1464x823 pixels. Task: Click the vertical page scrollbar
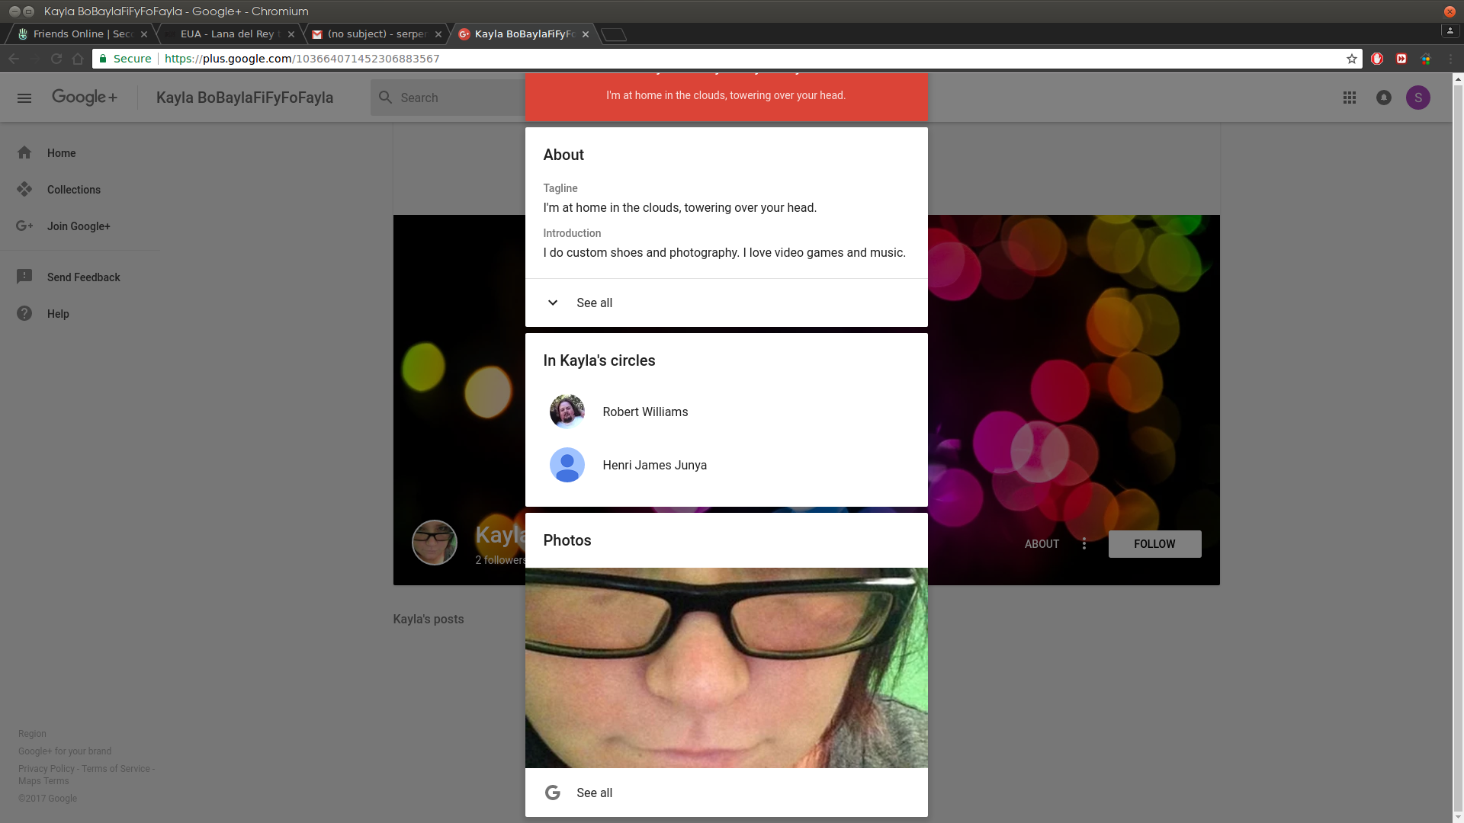[x=1458, y=447]
